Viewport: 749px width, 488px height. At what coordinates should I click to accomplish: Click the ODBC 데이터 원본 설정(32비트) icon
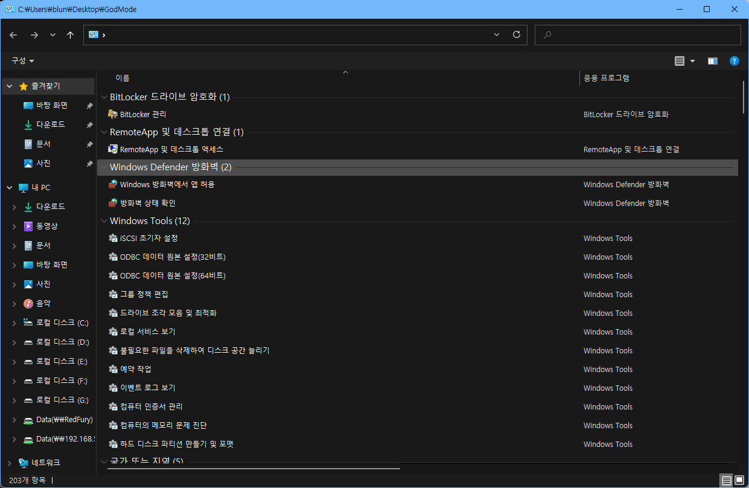112,257
